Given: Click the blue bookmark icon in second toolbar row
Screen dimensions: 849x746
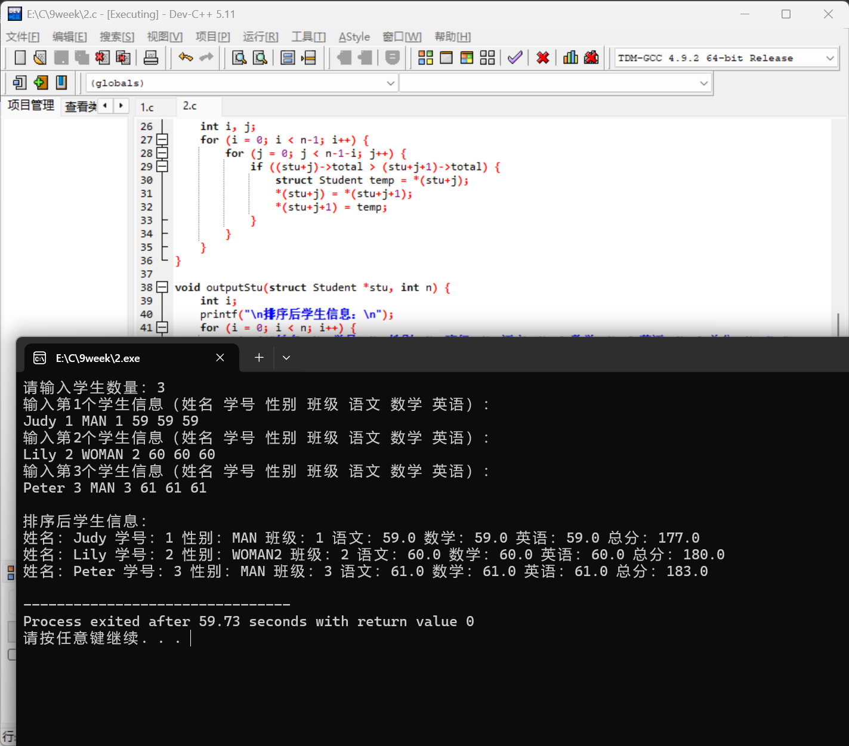Looking at the screenshot, I should [61, 83].
